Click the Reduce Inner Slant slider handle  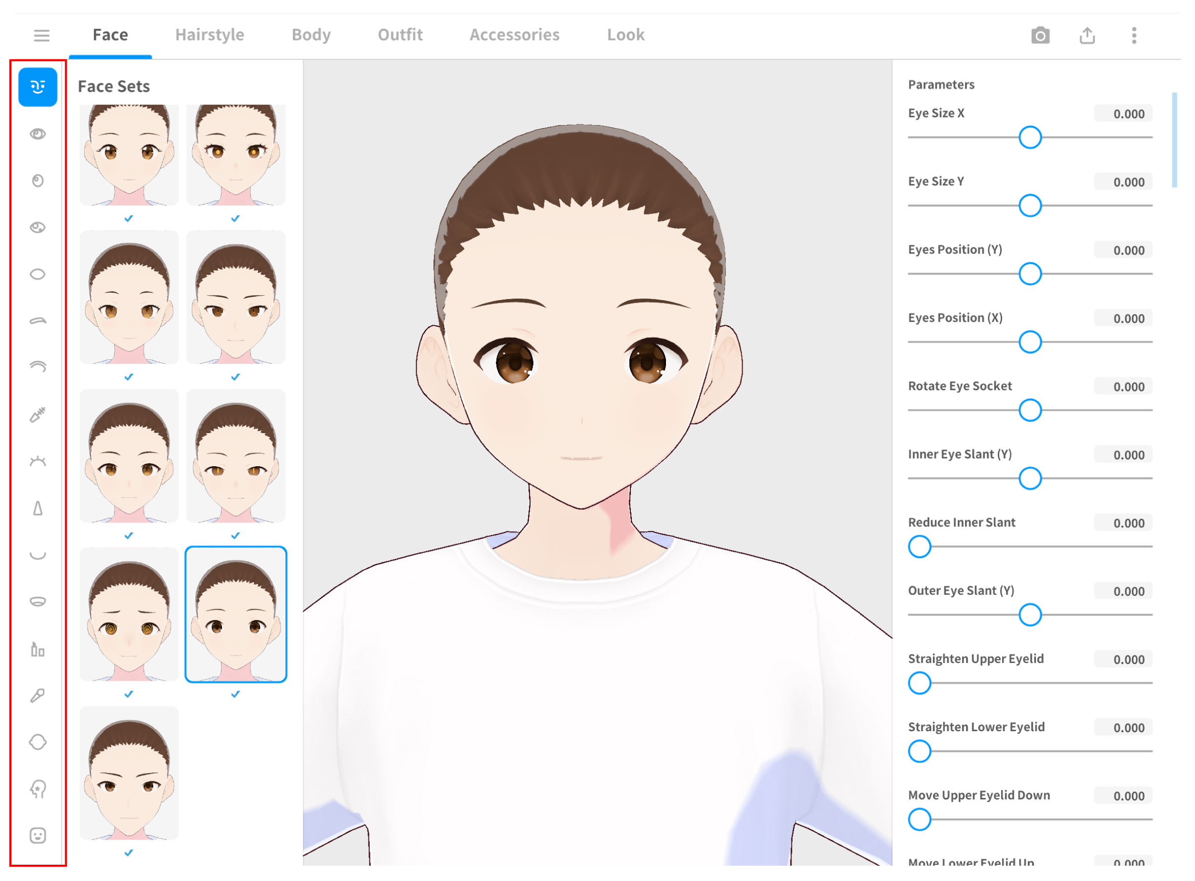[x=919, y=547]
